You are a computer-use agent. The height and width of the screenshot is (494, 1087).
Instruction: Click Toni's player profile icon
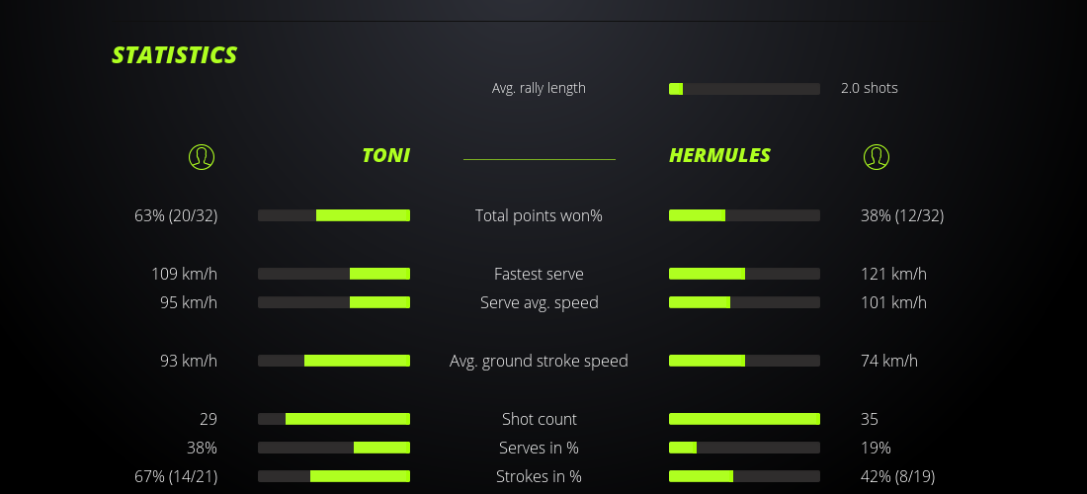click(202, 156)
